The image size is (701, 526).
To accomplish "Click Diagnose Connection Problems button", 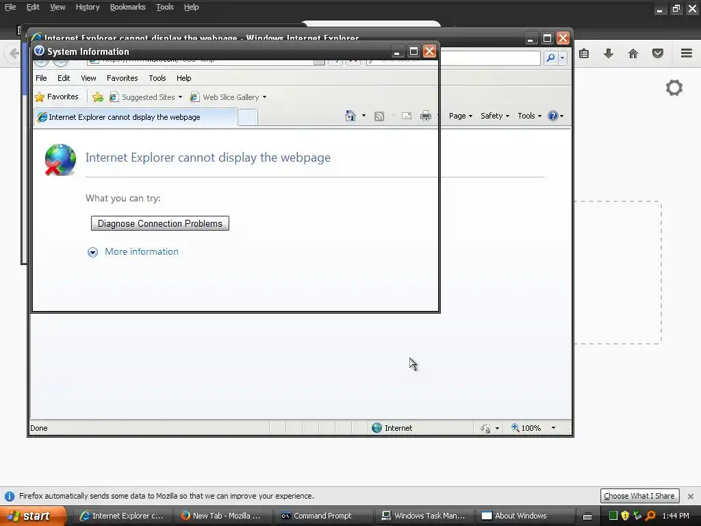I will pos(160,224).
